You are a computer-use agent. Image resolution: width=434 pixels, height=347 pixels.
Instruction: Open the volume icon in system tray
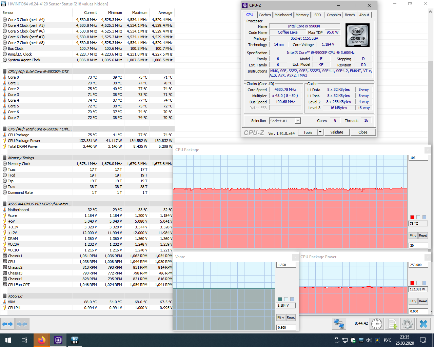coord(369,340)
